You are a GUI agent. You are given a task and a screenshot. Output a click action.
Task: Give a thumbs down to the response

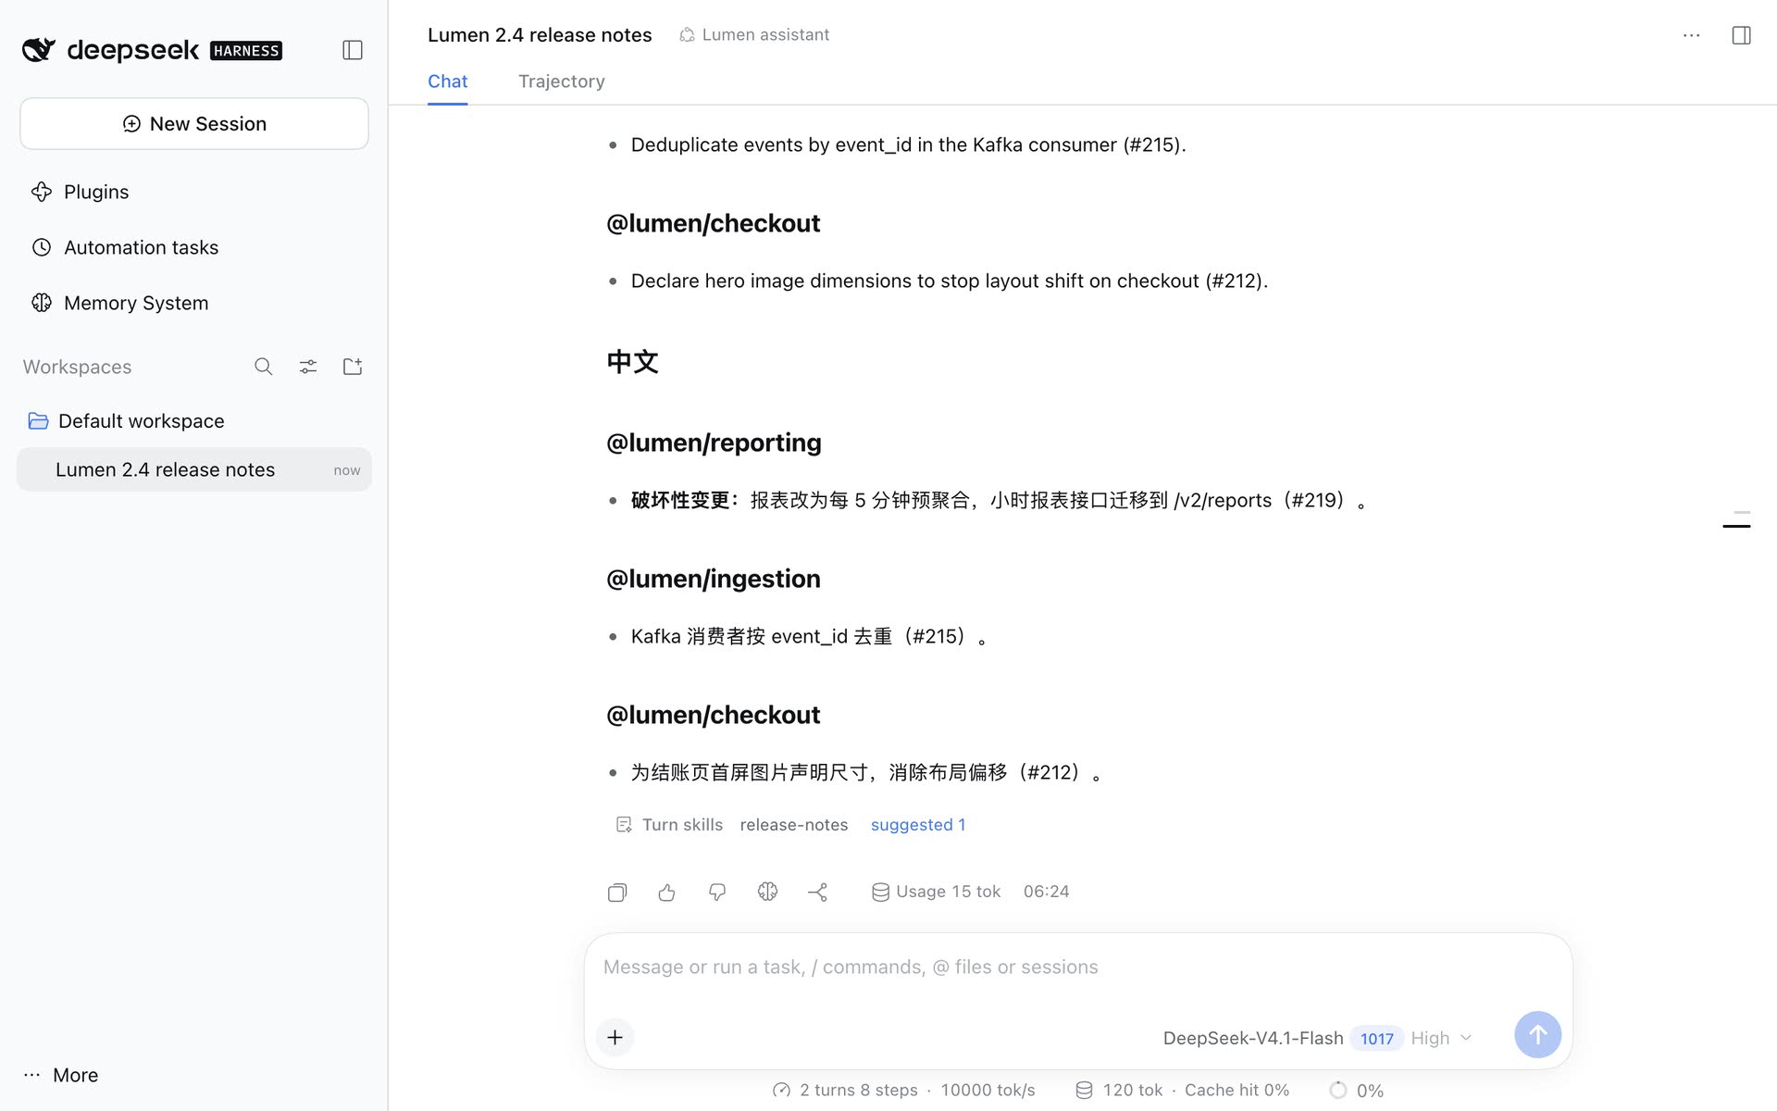coord(717,892)
